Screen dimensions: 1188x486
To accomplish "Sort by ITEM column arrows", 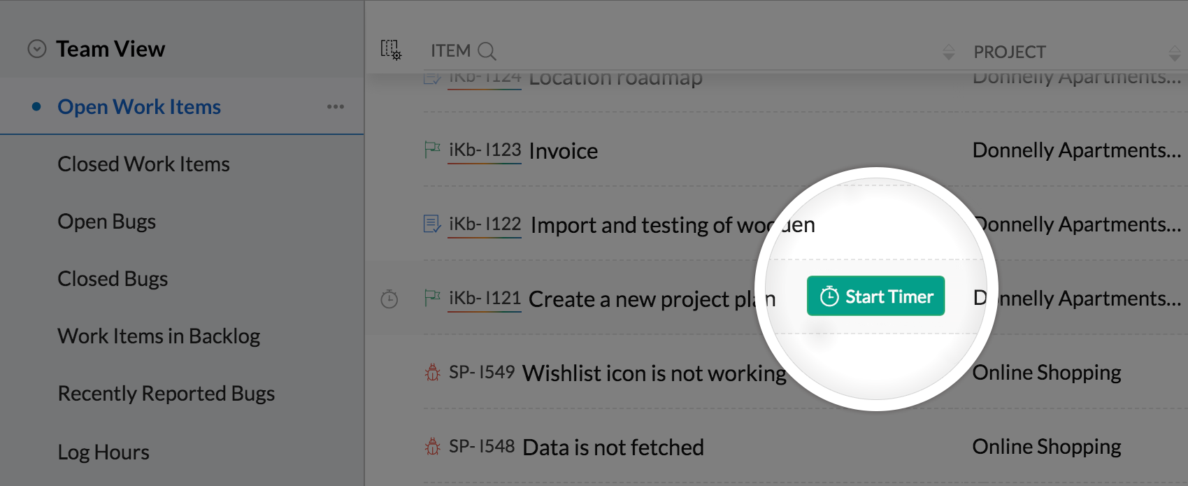I will click(948, 52).
